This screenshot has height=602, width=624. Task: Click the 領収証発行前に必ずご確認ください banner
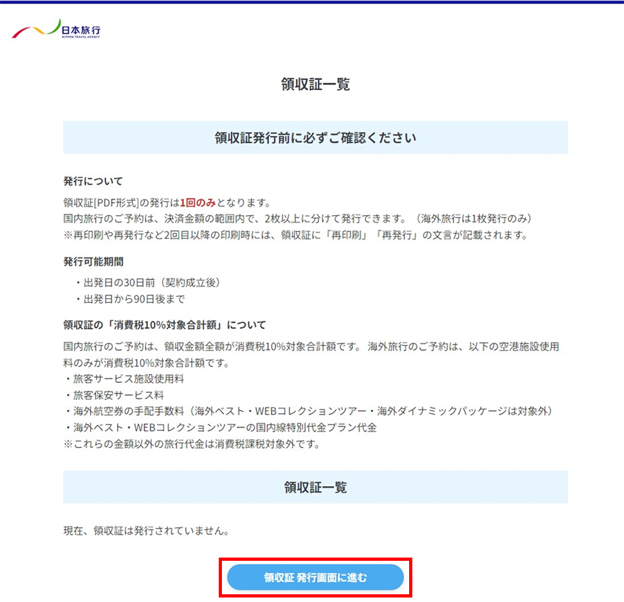pos(315,138)
